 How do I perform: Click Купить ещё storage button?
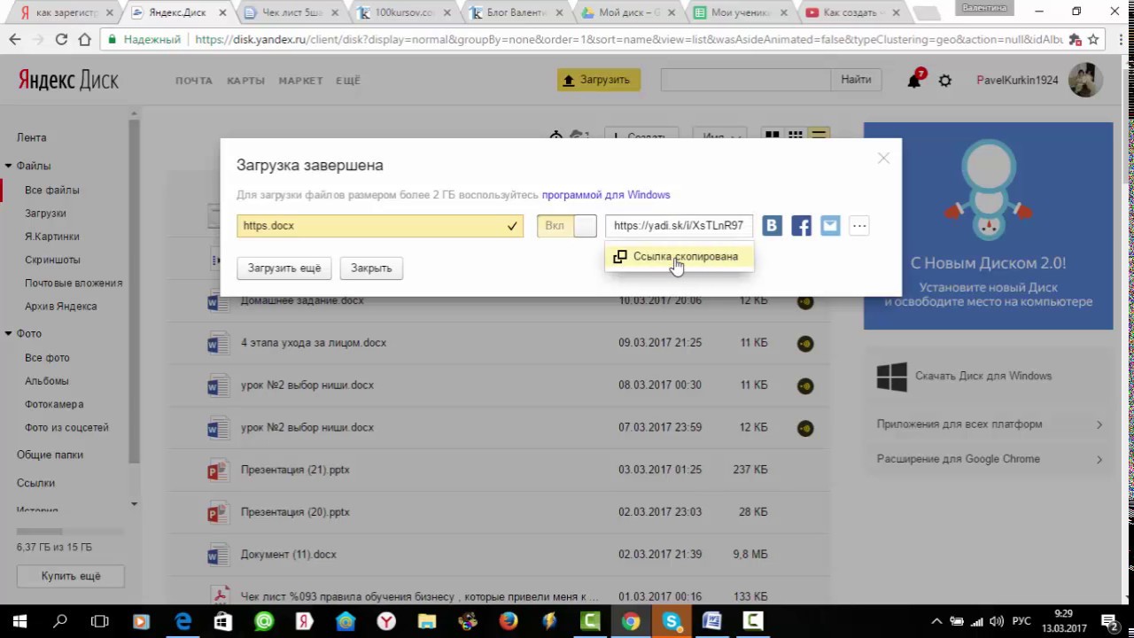71,576
